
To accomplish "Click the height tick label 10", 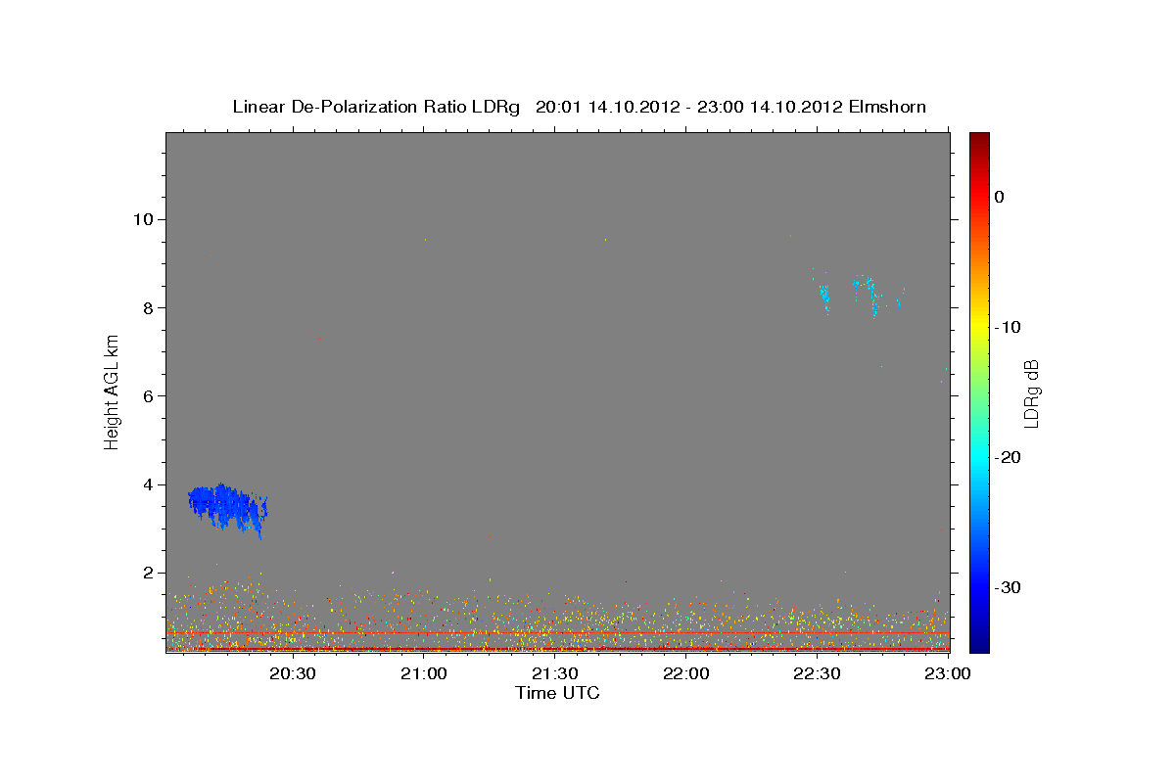I will coord(143,219).
